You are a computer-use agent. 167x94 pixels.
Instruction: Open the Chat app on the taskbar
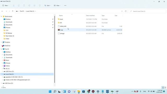point(69,91)
